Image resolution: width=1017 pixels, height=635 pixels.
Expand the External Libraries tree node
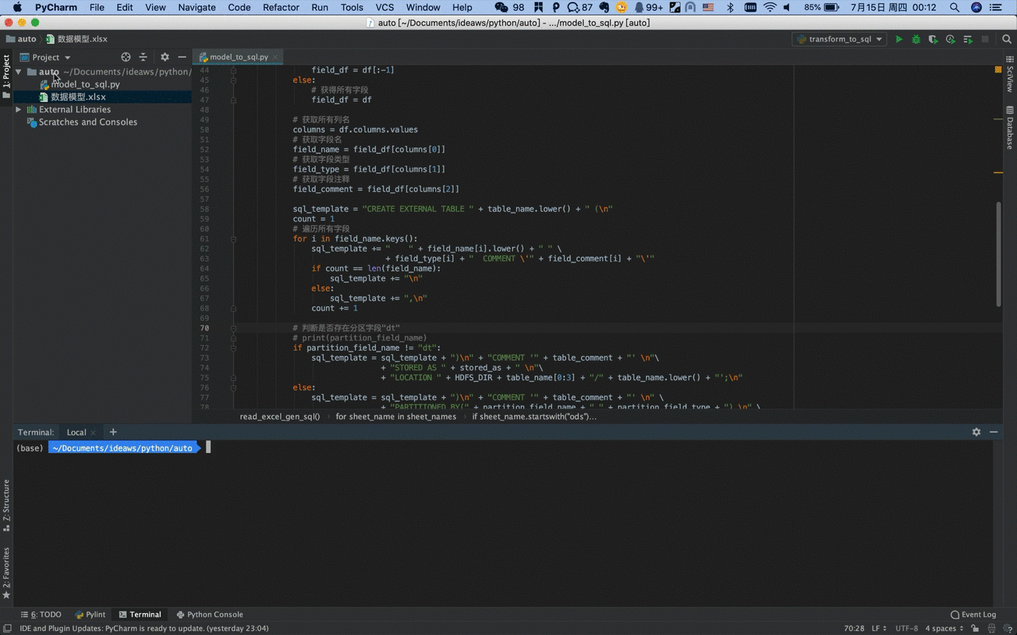18,109
